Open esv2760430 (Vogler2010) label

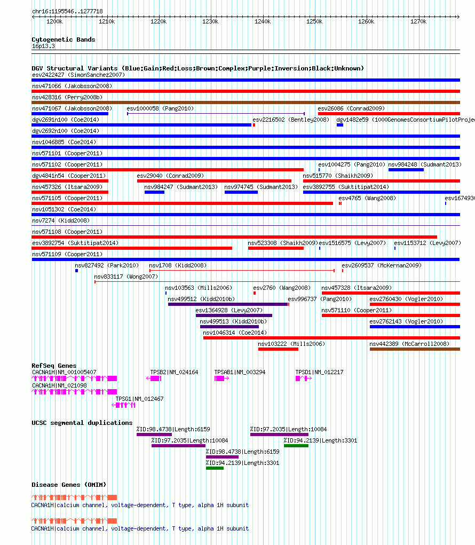pos(406,298)
